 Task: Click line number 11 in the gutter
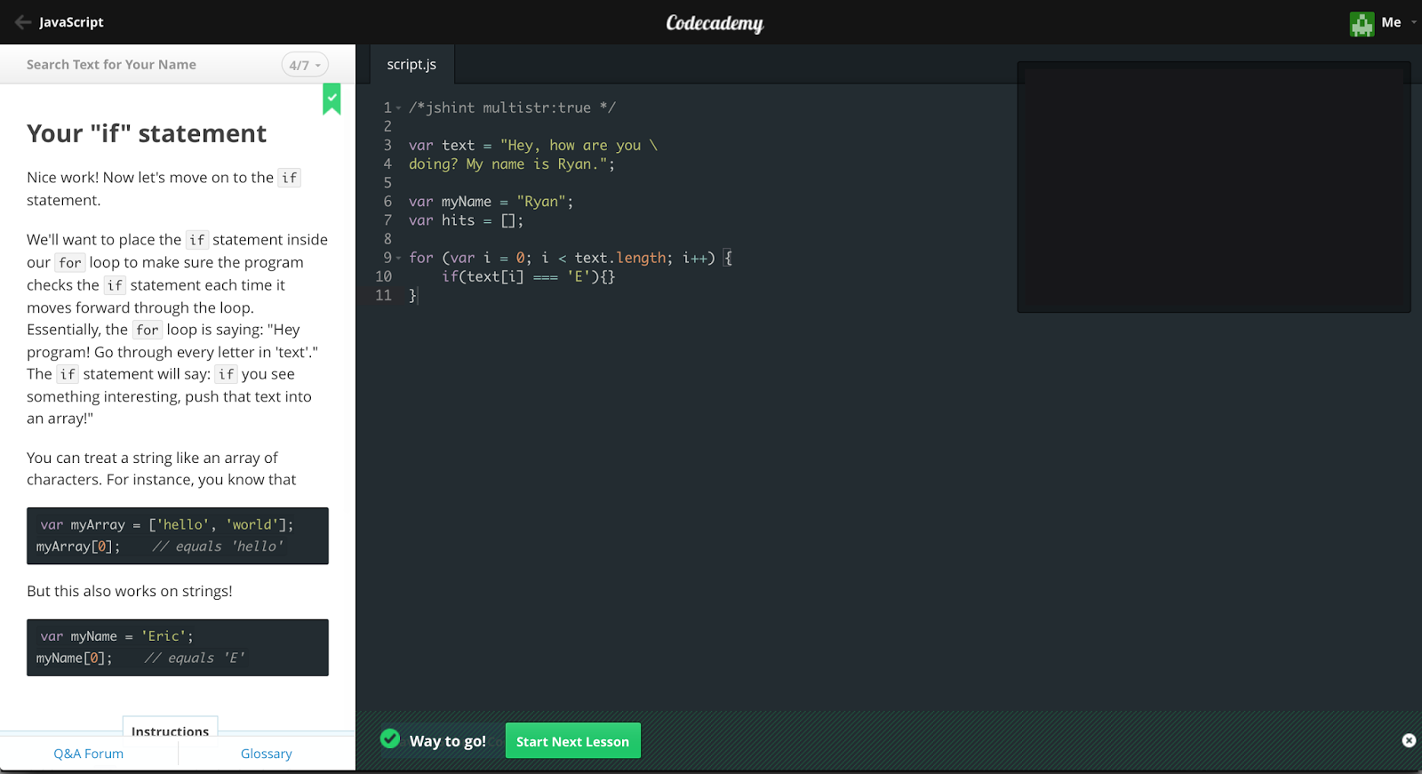click(383, 295)
